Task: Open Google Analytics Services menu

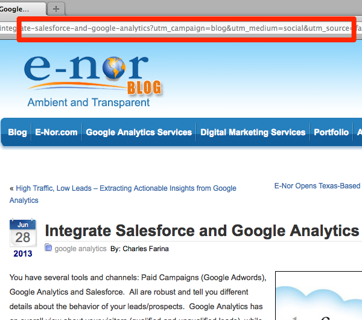Action: [x=139, y=132]
